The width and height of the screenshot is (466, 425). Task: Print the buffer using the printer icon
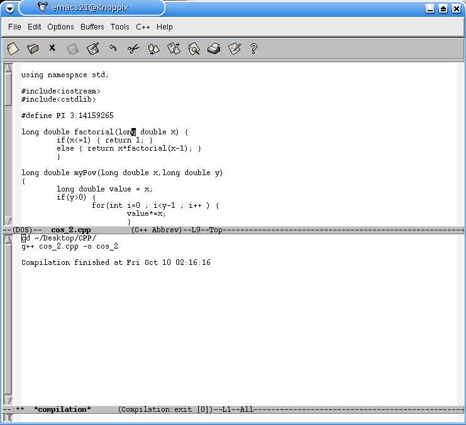pos(214,48)
